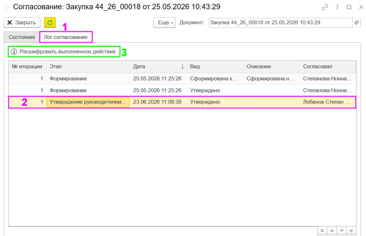
Task: Select the Лобанов Степан approver cell
Action: click(x=328, y=102)
